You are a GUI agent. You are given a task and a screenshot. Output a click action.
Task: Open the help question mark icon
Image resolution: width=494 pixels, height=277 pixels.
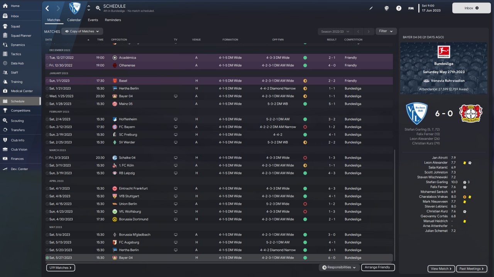coord(399,8)
